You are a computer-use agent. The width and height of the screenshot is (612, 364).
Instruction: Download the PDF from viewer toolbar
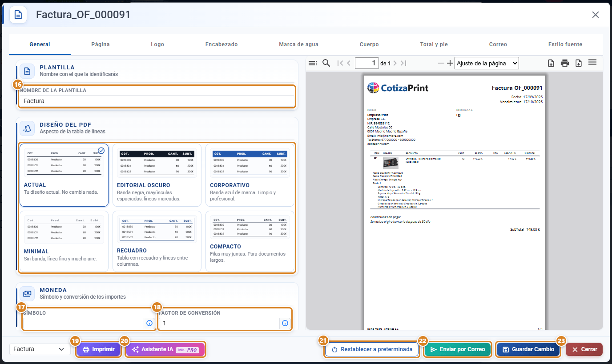[579, 63]
